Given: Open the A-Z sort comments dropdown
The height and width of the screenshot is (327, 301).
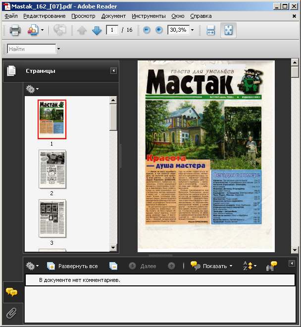Looking at the screenshot, I should coord(250,266).
